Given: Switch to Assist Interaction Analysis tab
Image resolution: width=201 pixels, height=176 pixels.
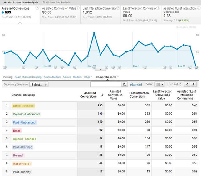Looking at the screenshot, I should point(21,2).
